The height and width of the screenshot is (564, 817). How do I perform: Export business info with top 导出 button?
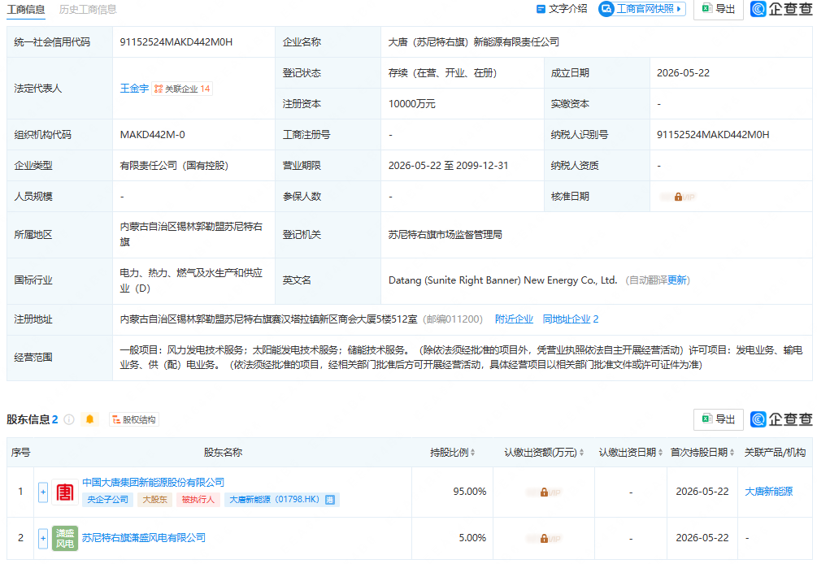[718, 9]
